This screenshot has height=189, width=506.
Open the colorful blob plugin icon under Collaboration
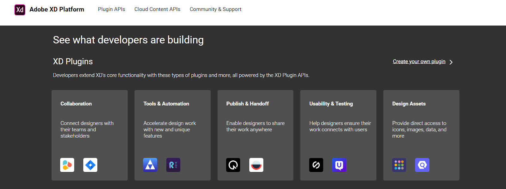pyautogui.click(x=67, y=165)
